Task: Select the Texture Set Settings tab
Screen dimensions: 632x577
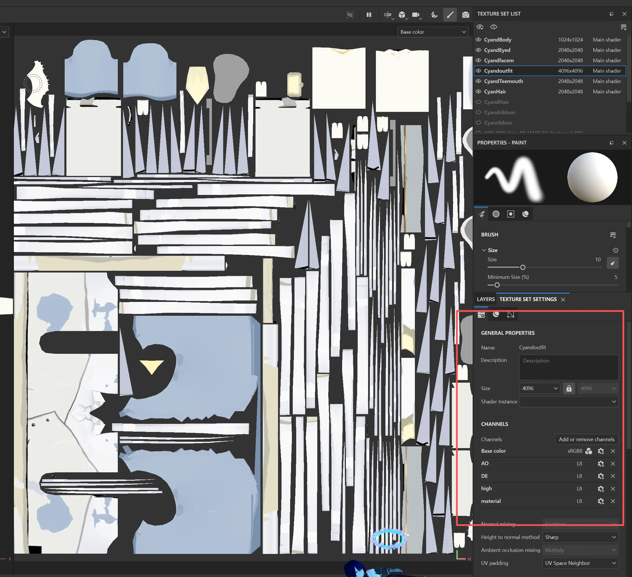Action: pos(528,299)
